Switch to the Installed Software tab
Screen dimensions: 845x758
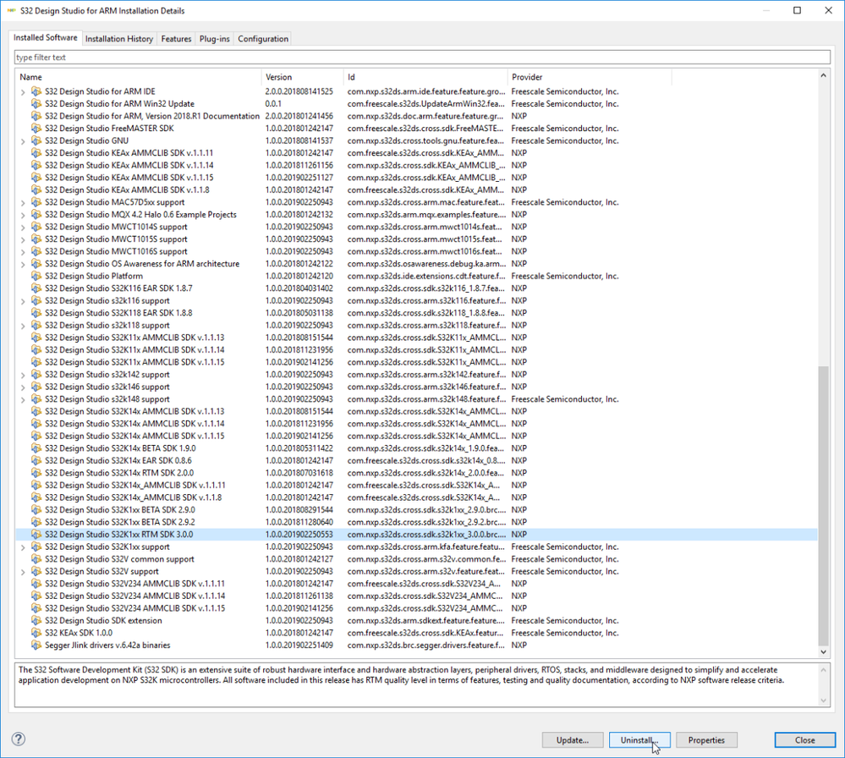pos(46,38)
